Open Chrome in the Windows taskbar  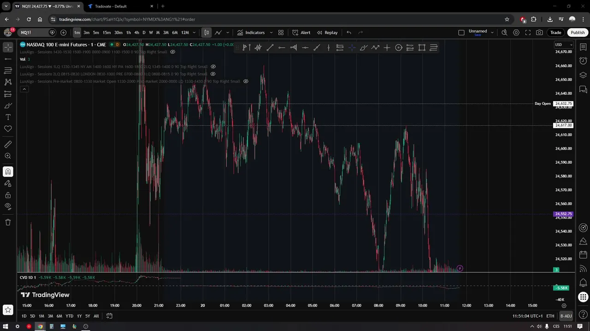(x=40, y=326)
